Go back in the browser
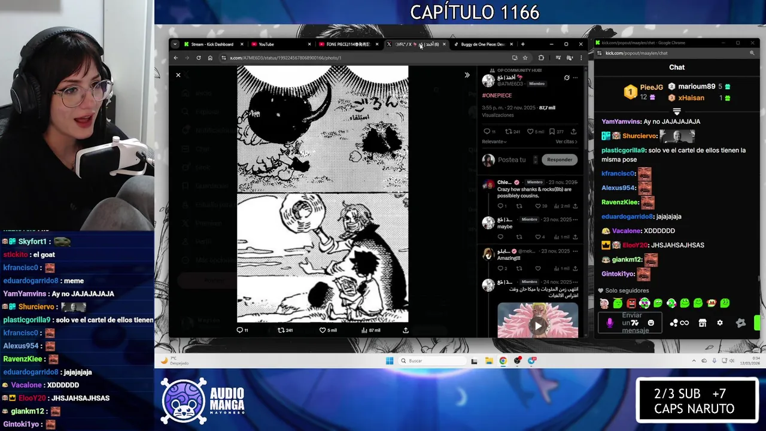Image resolution: width=766 pixels, height=431 pixels. pyautogui.click(x=176, y=58)
